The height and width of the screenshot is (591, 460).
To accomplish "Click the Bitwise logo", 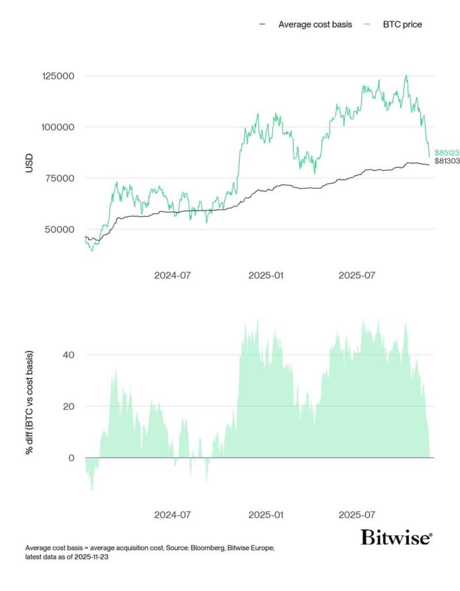I will point(396,538).
